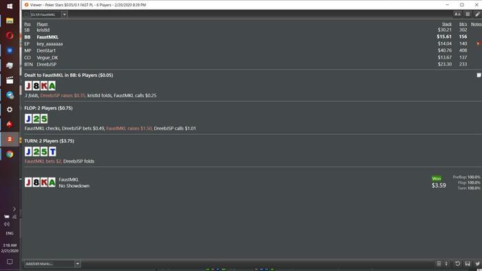The height and width of the screenshot is (271, 482).
Task: Sort by the Pos column header
Action: pos(28,24)
